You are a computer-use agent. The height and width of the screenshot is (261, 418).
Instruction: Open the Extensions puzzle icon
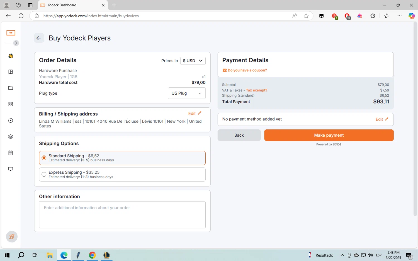click(373, 16)
